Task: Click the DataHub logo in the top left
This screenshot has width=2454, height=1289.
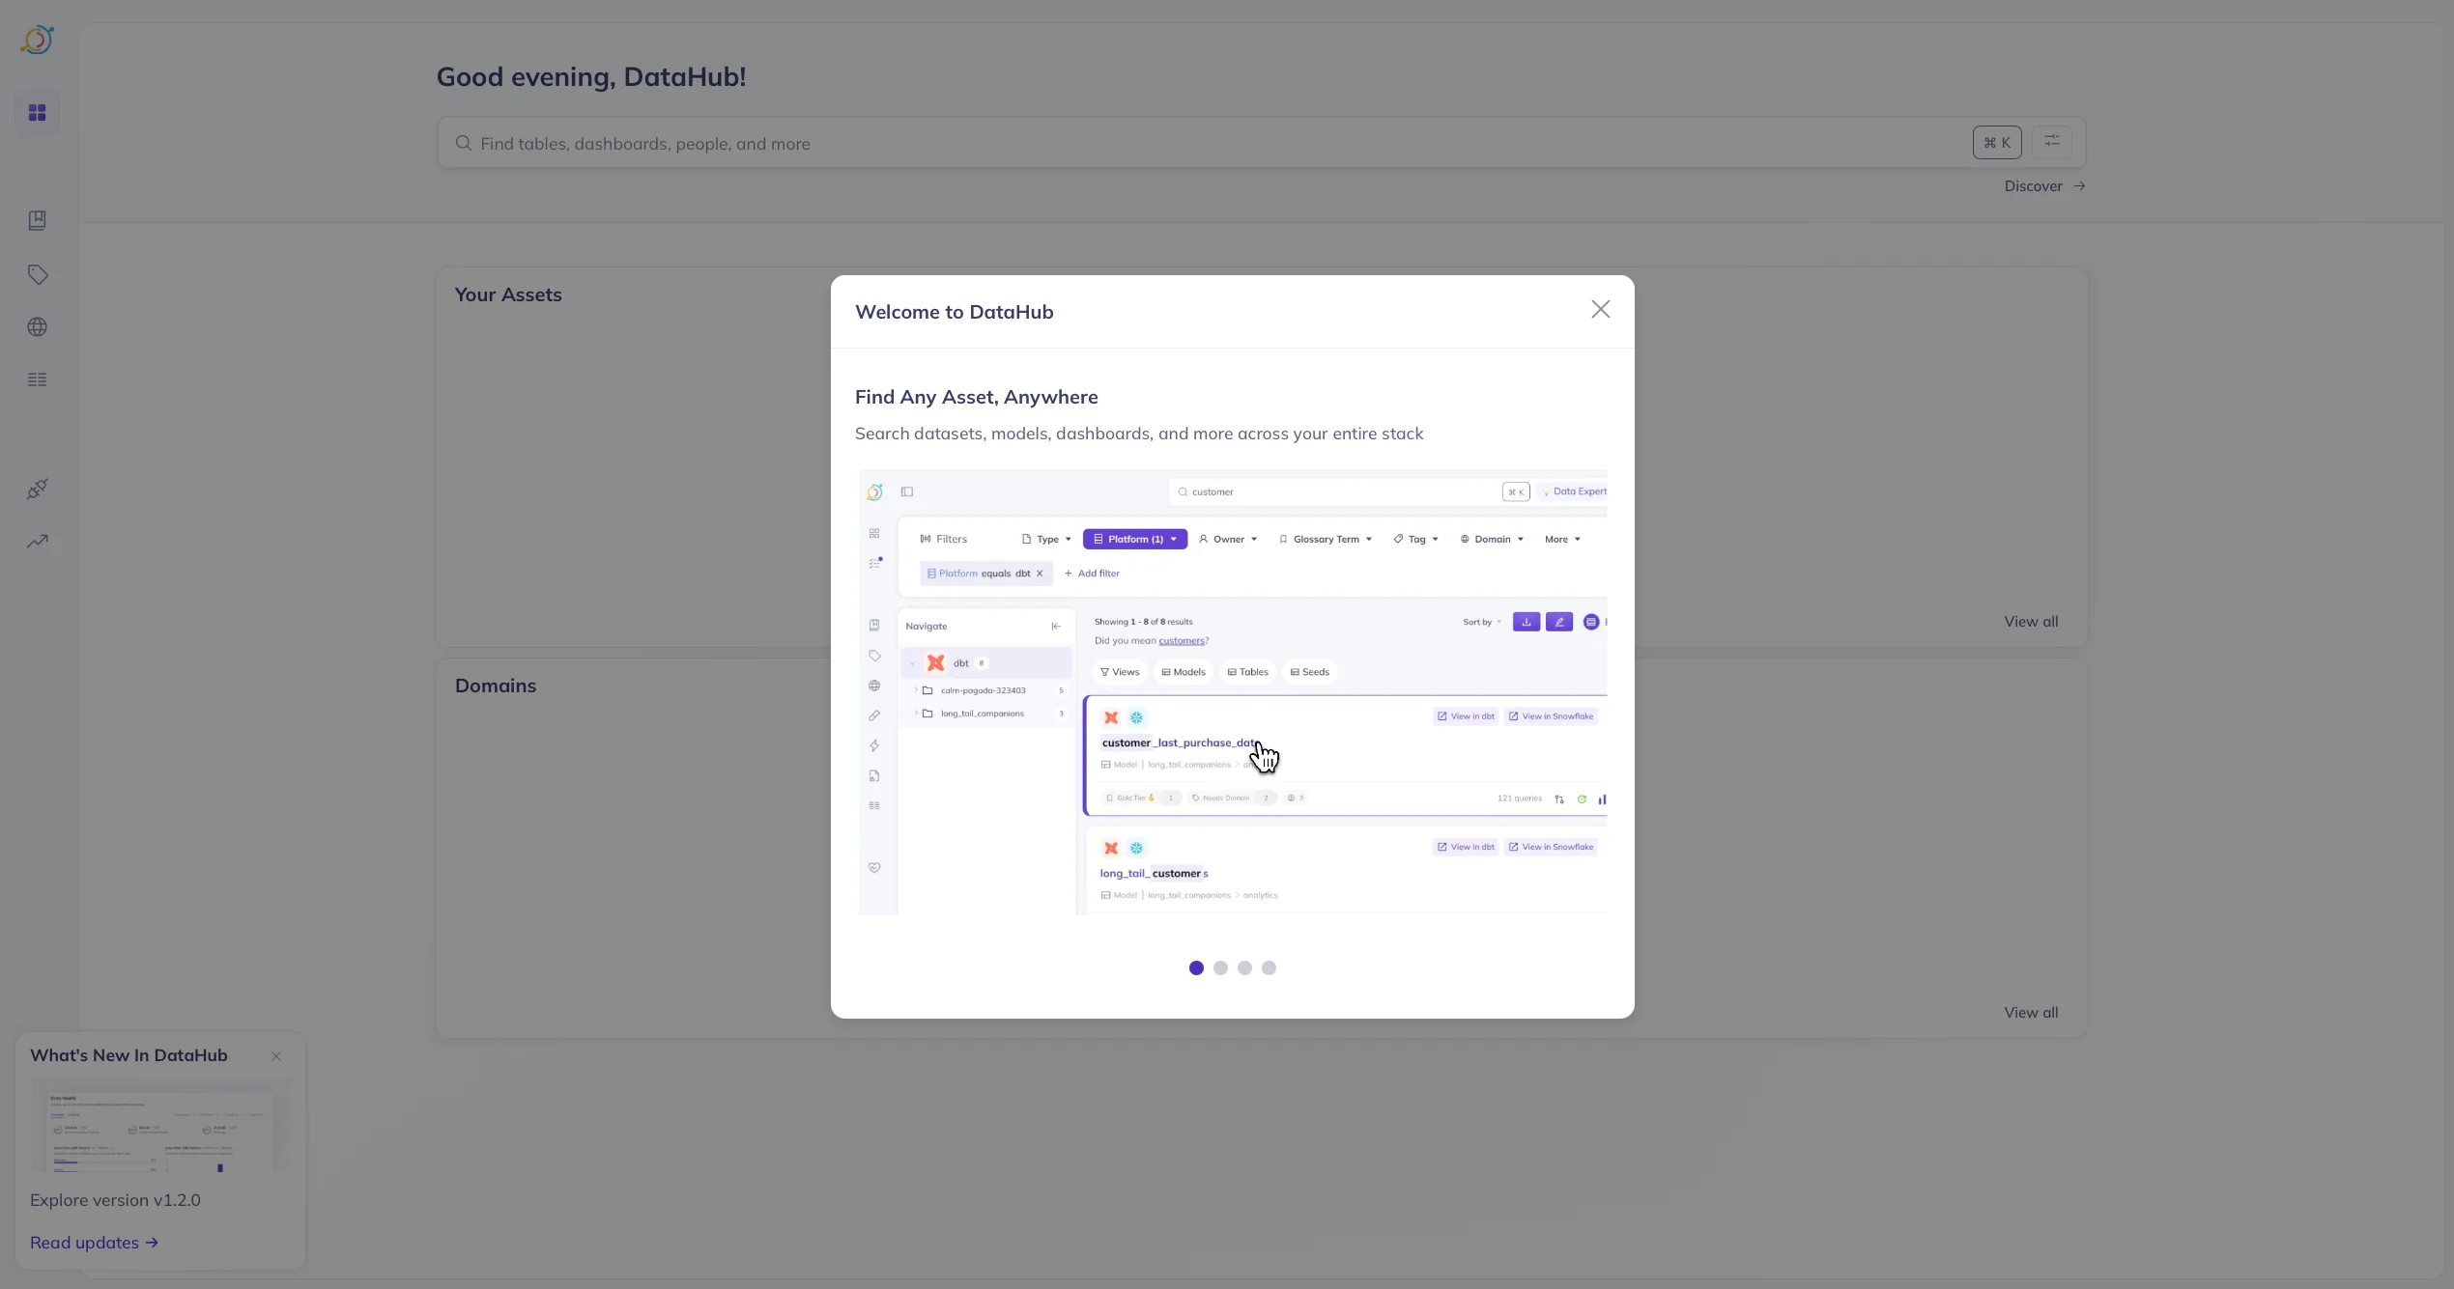Action: 37,40
